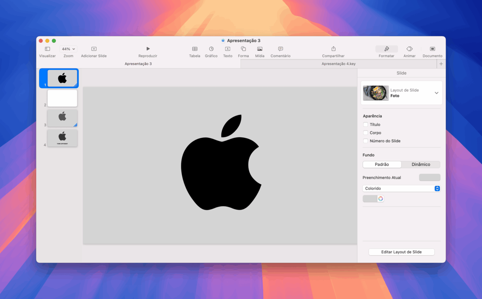
Task: Click the Apresentação 3 window title
Action: coord(244,41)
